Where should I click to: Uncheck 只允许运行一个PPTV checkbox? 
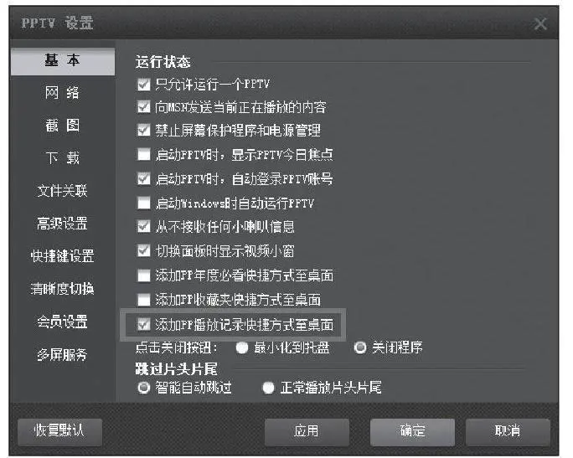point(143,83)
